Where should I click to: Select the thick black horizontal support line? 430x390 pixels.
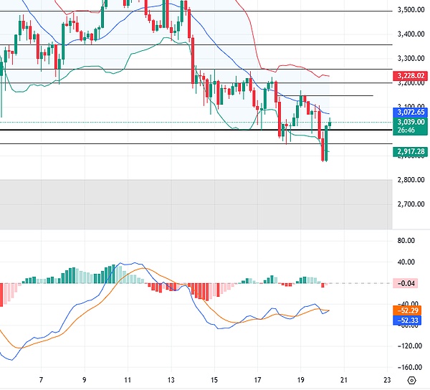(143, 130)
